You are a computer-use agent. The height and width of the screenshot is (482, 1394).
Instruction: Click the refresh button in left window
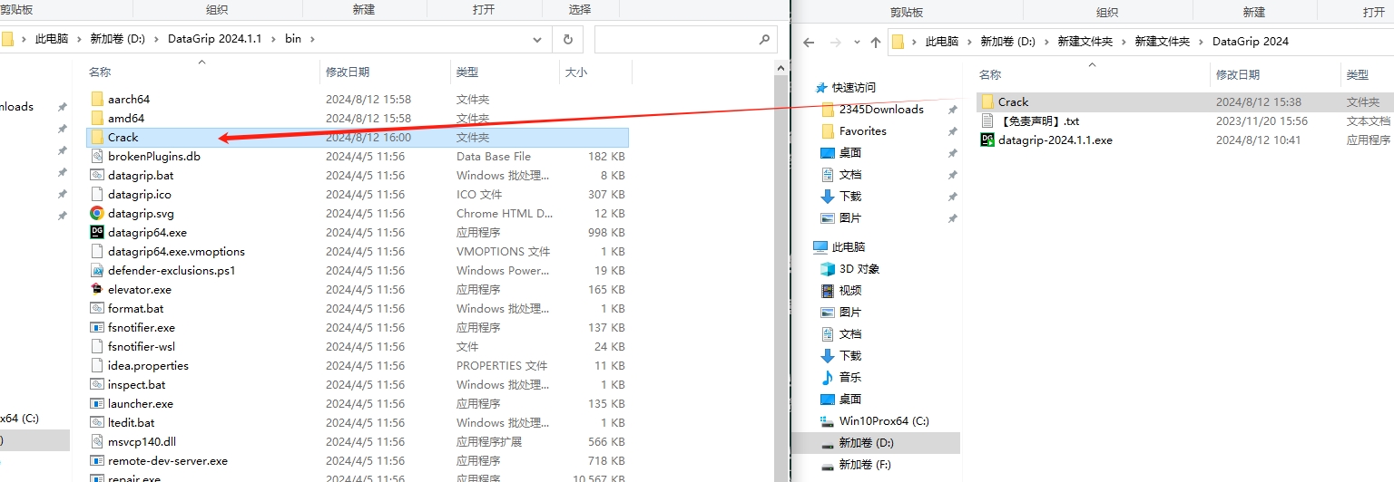(x=568, y=39)
